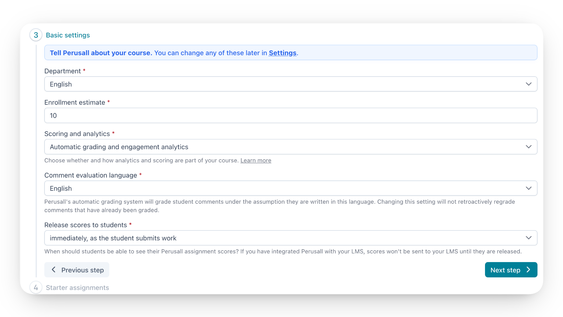The image size is (563, 317).
Task: Click the chevron arrow of the Department field
Action: pos(528,84)
